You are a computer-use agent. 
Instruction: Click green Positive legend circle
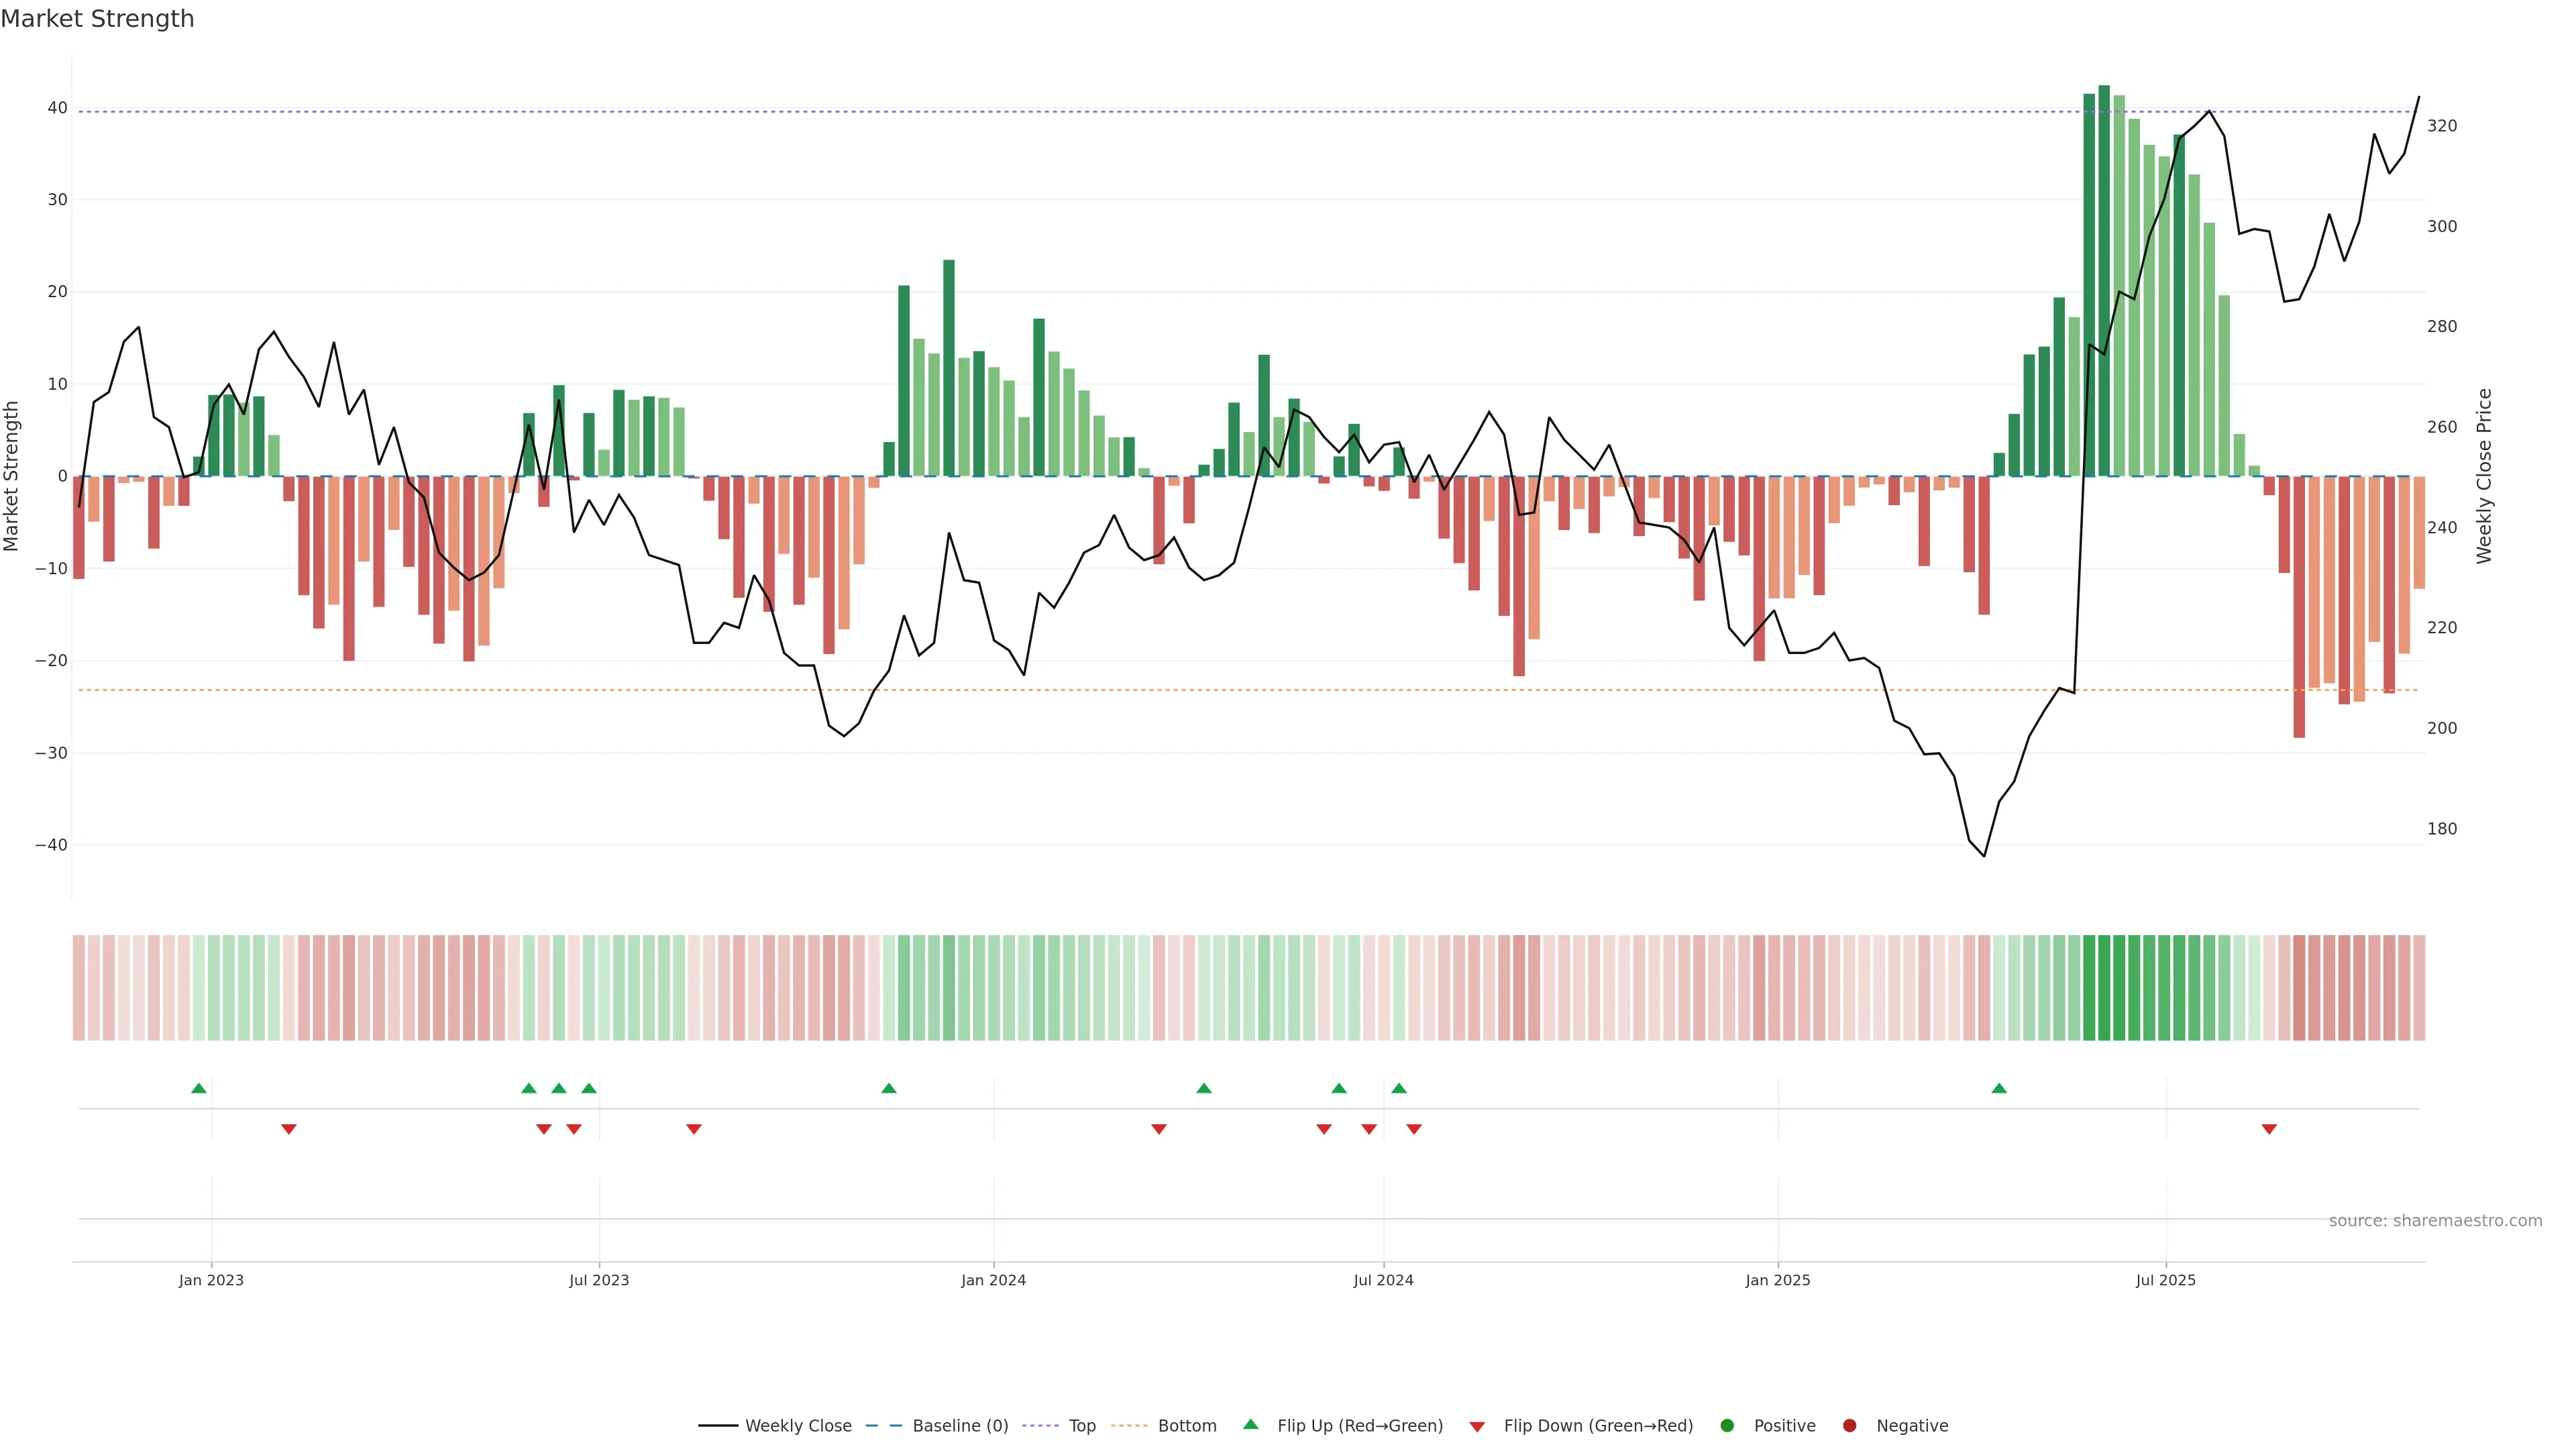[1727, 1426]
